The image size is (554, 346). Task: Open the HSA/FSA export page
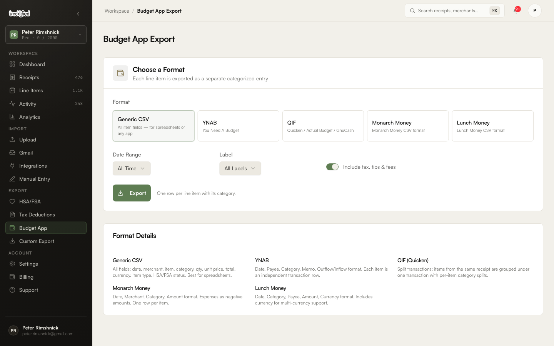click(46, 201)
